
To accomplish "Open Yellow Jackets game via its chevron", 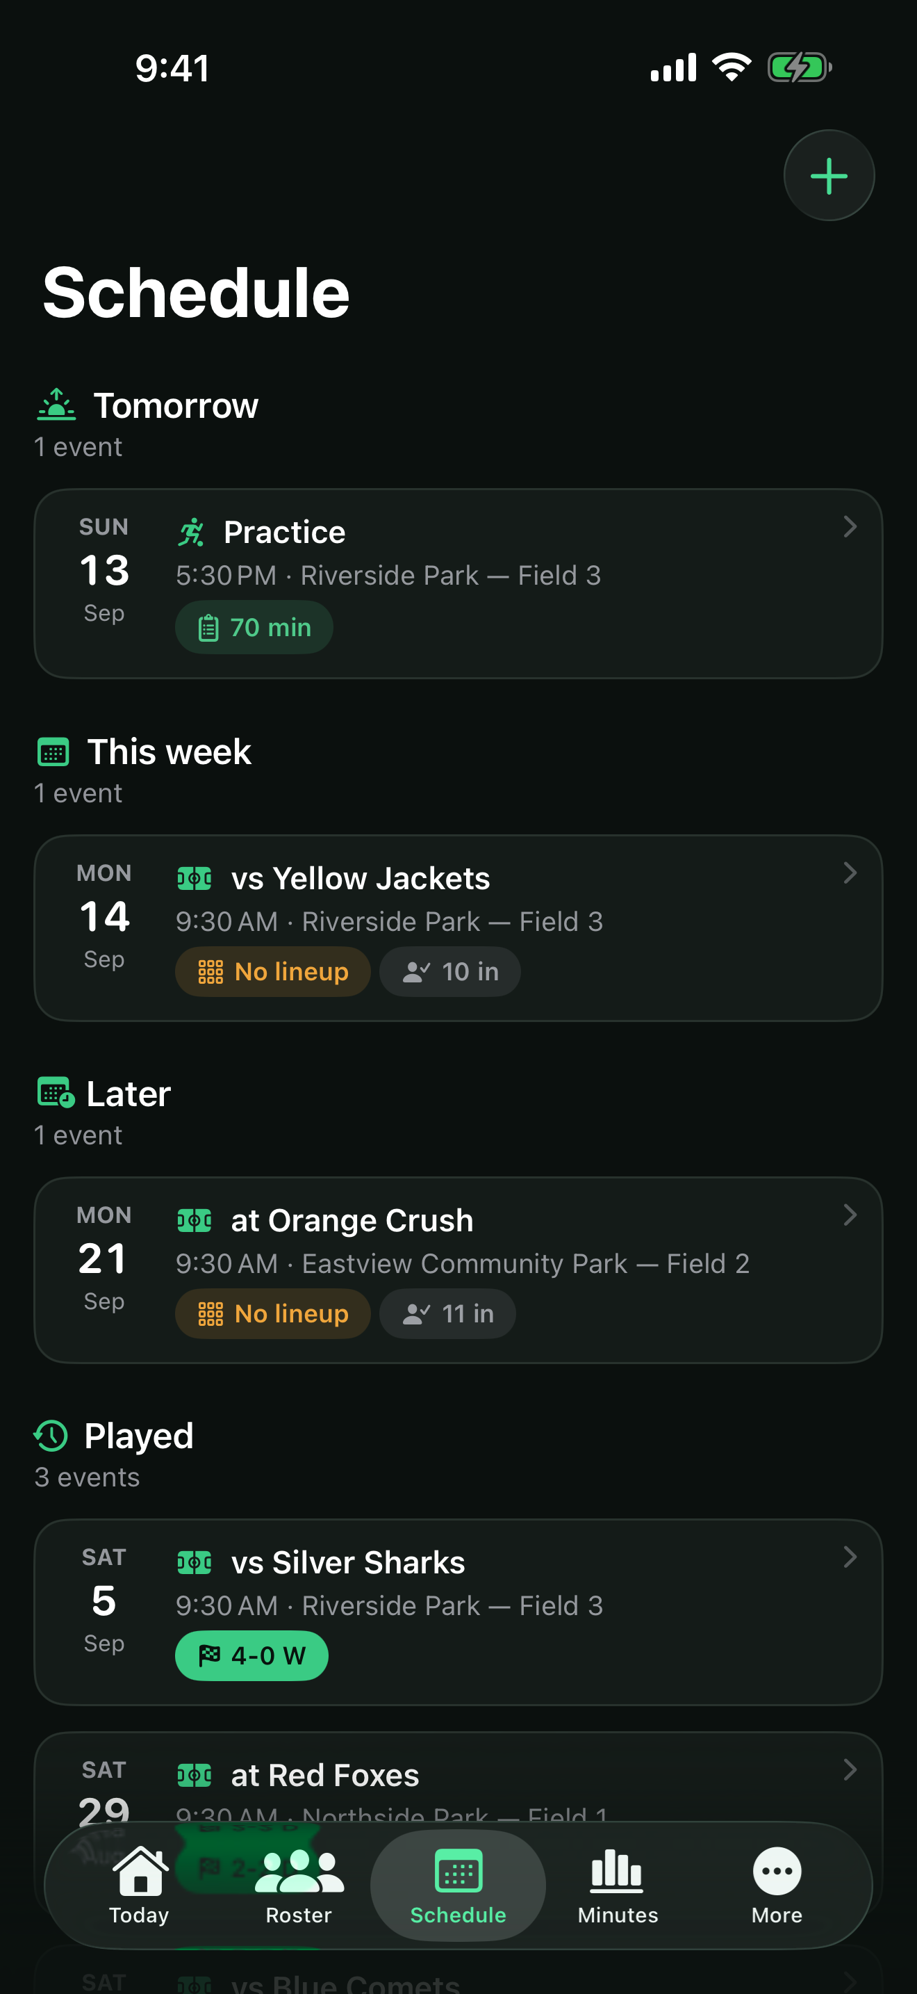I will pyautogui.click(x=850, y=873).
